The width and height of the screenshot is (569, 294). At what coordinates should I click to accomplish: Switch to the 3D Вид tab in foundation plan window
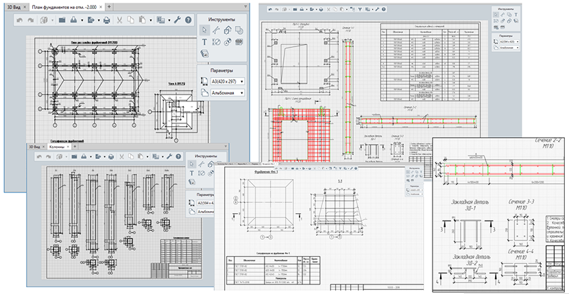14,7
